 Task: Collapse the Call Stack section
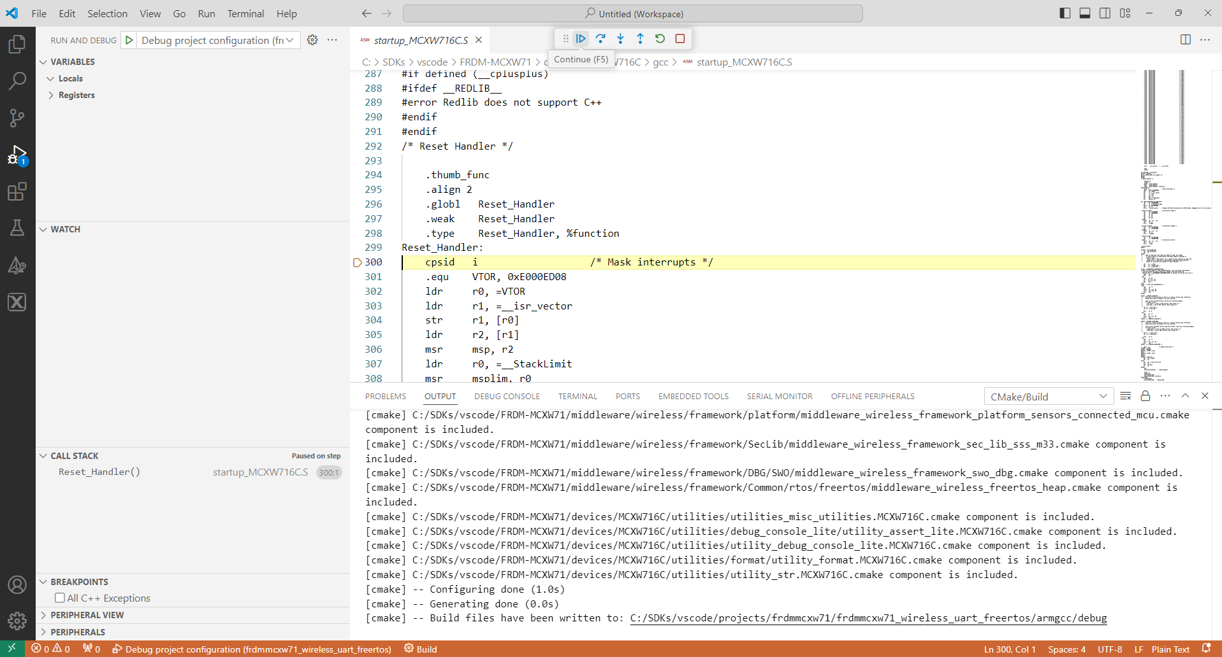43,455
